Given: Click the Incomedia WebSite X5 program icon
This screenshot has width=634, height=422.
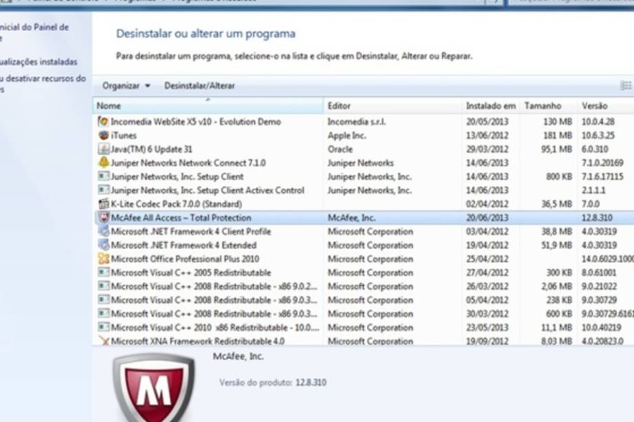Looking at the screenshot, I should [x=103, y=122].
